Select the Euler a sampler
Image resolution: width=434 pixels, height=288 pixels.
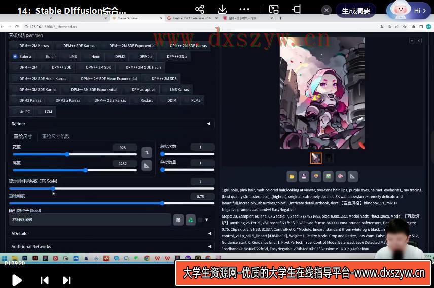[22, 56]
